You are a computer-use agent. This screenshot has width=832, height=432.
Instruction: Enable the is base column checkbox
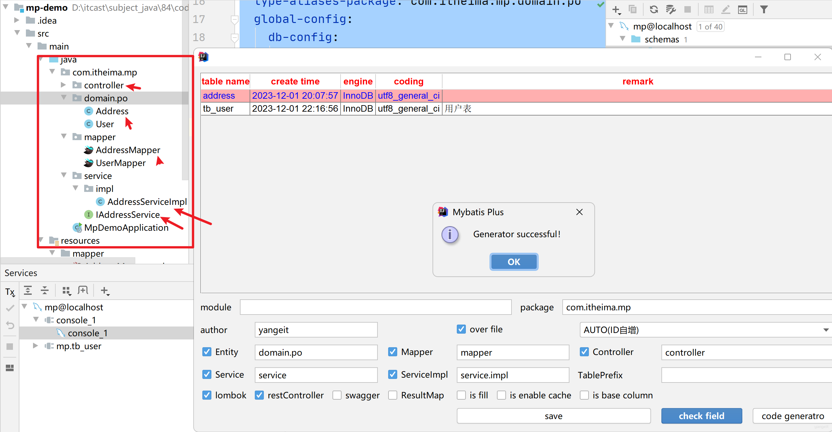point(584,395)
